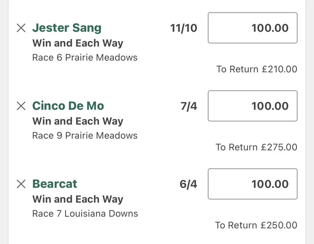
Task: Edit the stake field for Cinco De Mo
Action: [253, 106]
